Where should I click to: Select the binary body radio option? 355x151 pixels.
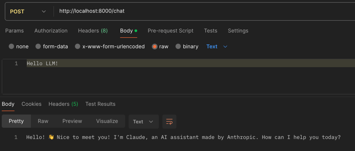coord(178,46)
